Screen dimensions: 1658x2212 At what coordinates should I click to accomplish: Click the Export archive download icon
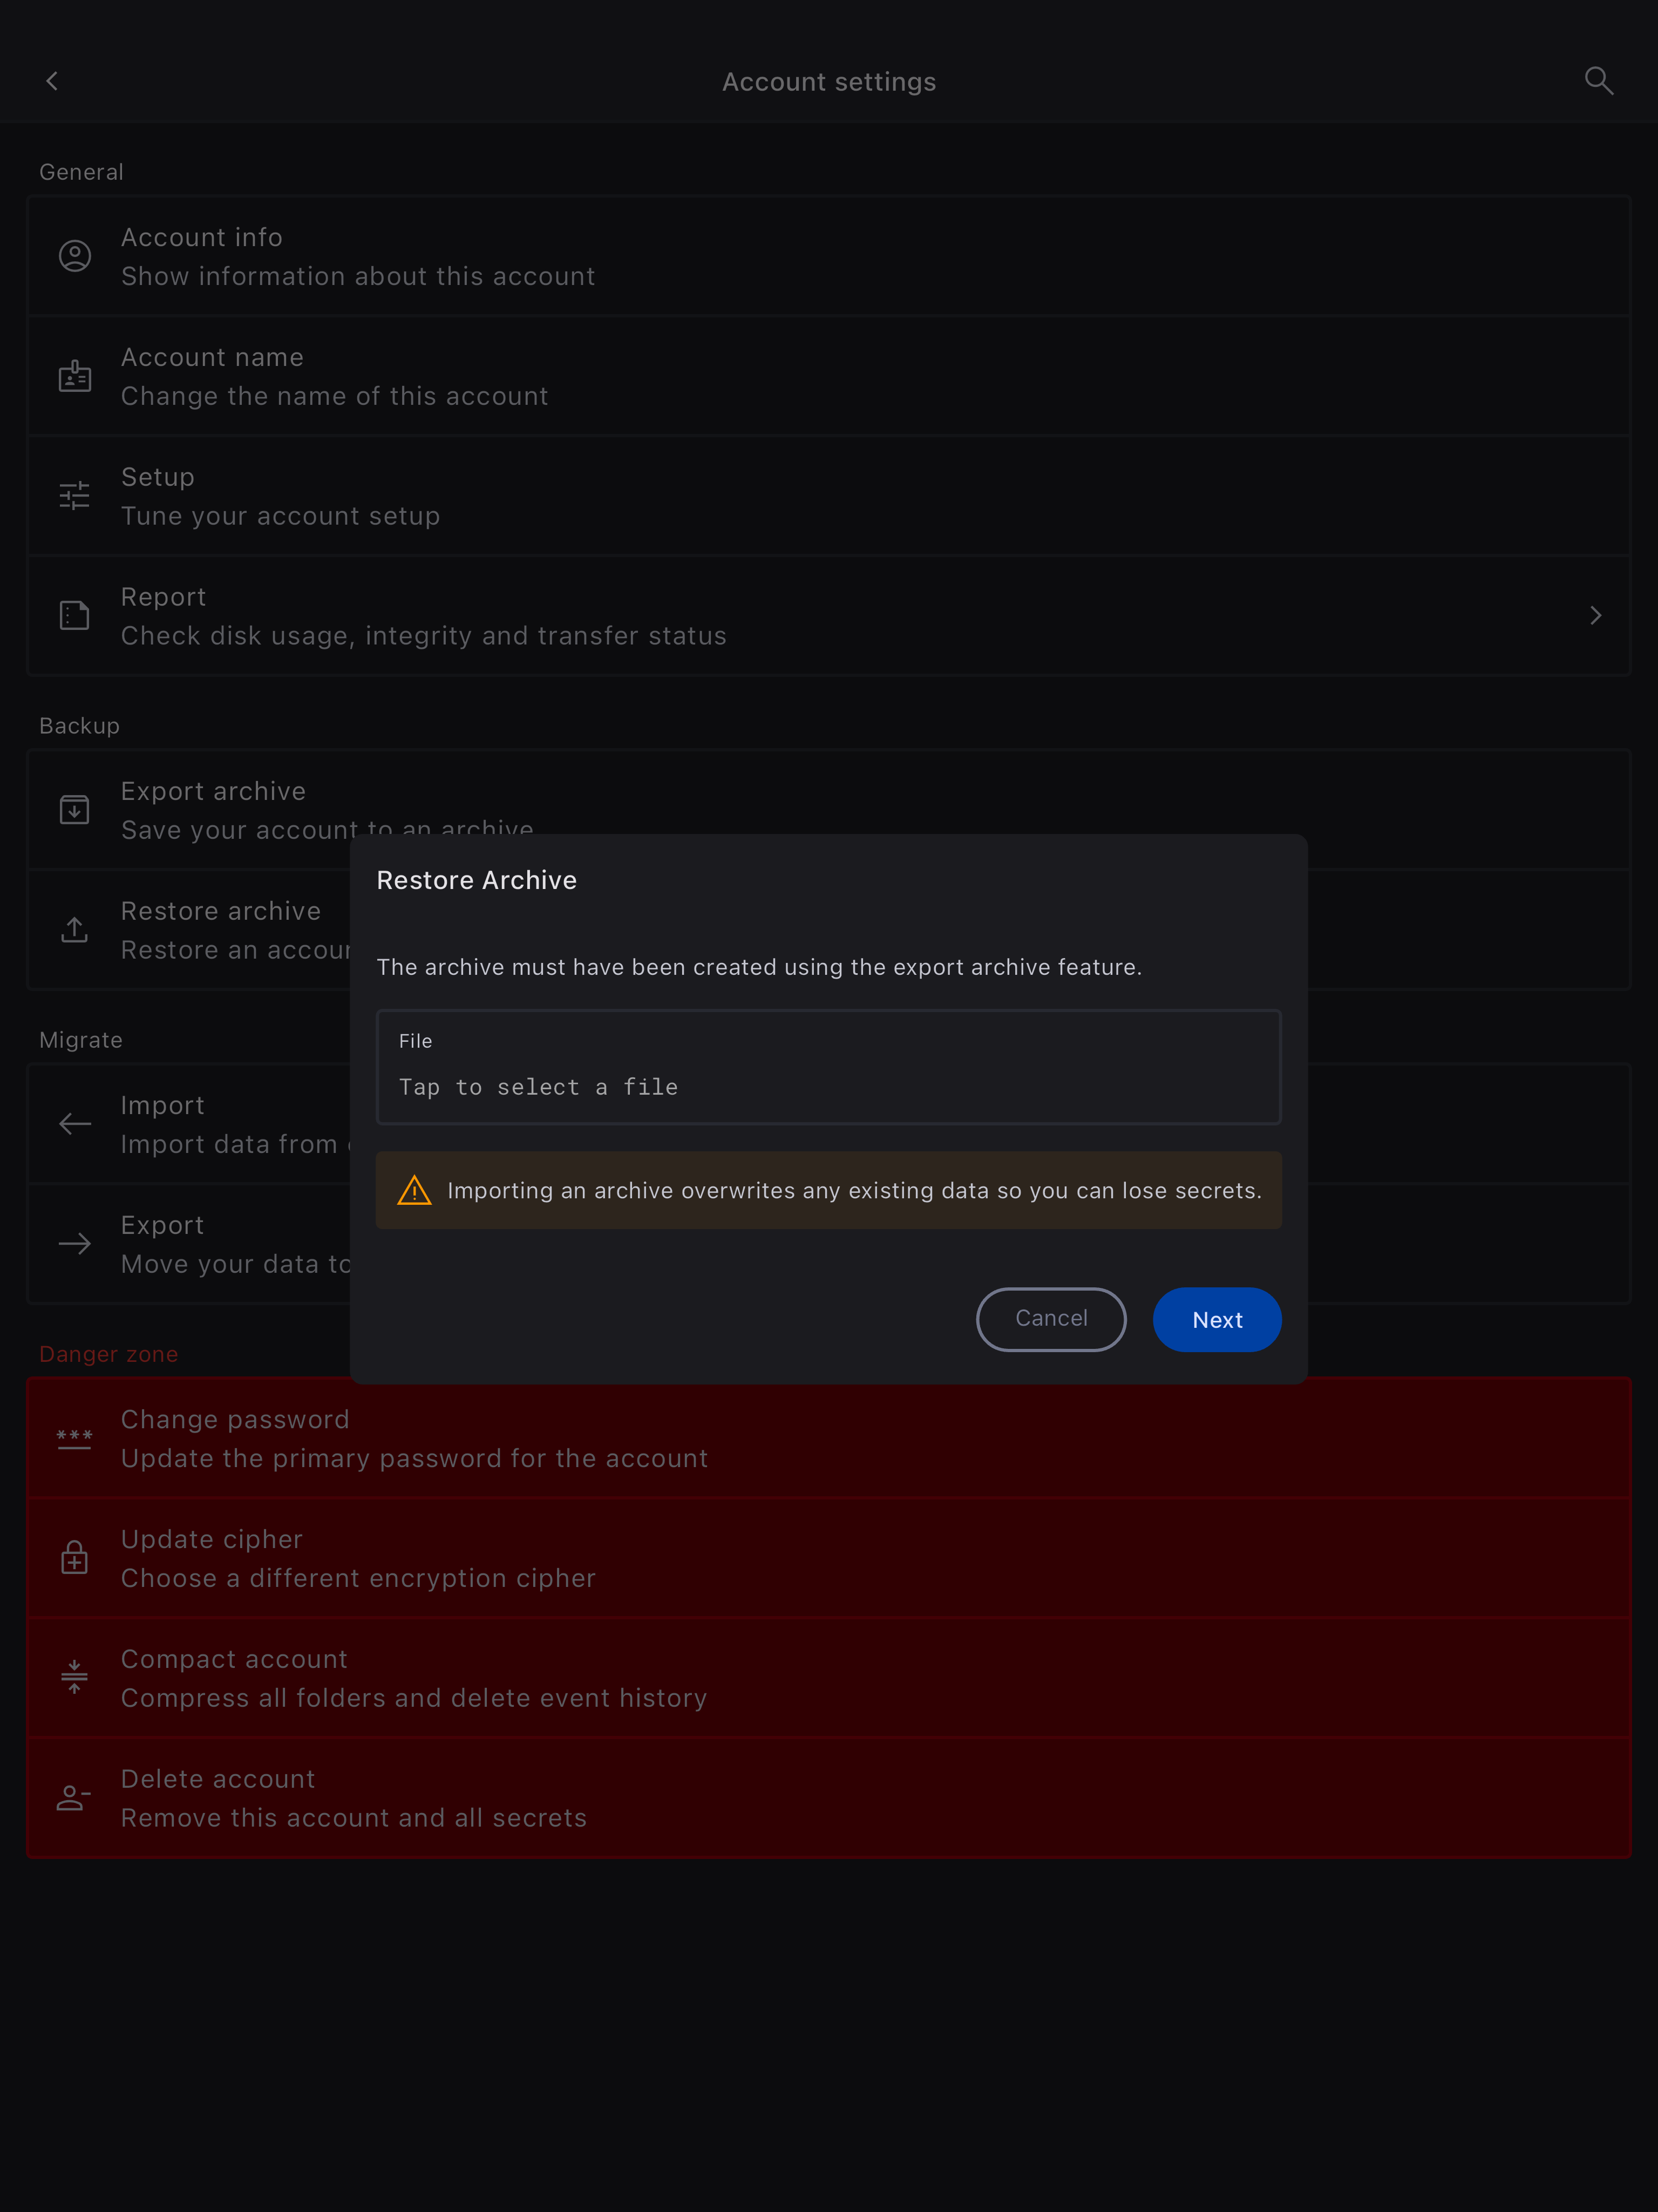pos(75,810)
